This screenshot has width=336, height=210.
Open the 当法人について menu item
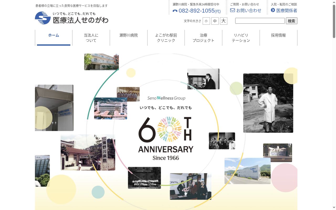[91, 38]
